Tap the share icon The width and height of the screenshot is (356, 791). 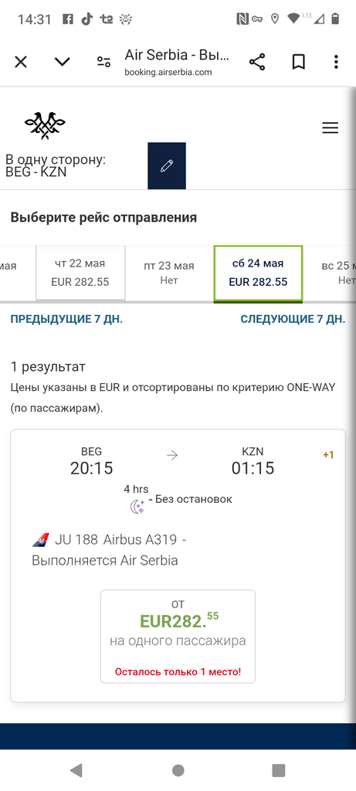257,62
